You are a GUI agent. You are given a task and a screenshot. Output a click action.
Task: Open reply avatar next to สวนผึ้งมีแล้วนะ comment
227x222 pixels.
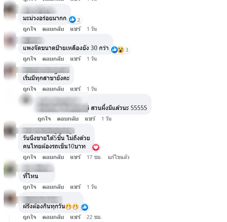[26, 100]
